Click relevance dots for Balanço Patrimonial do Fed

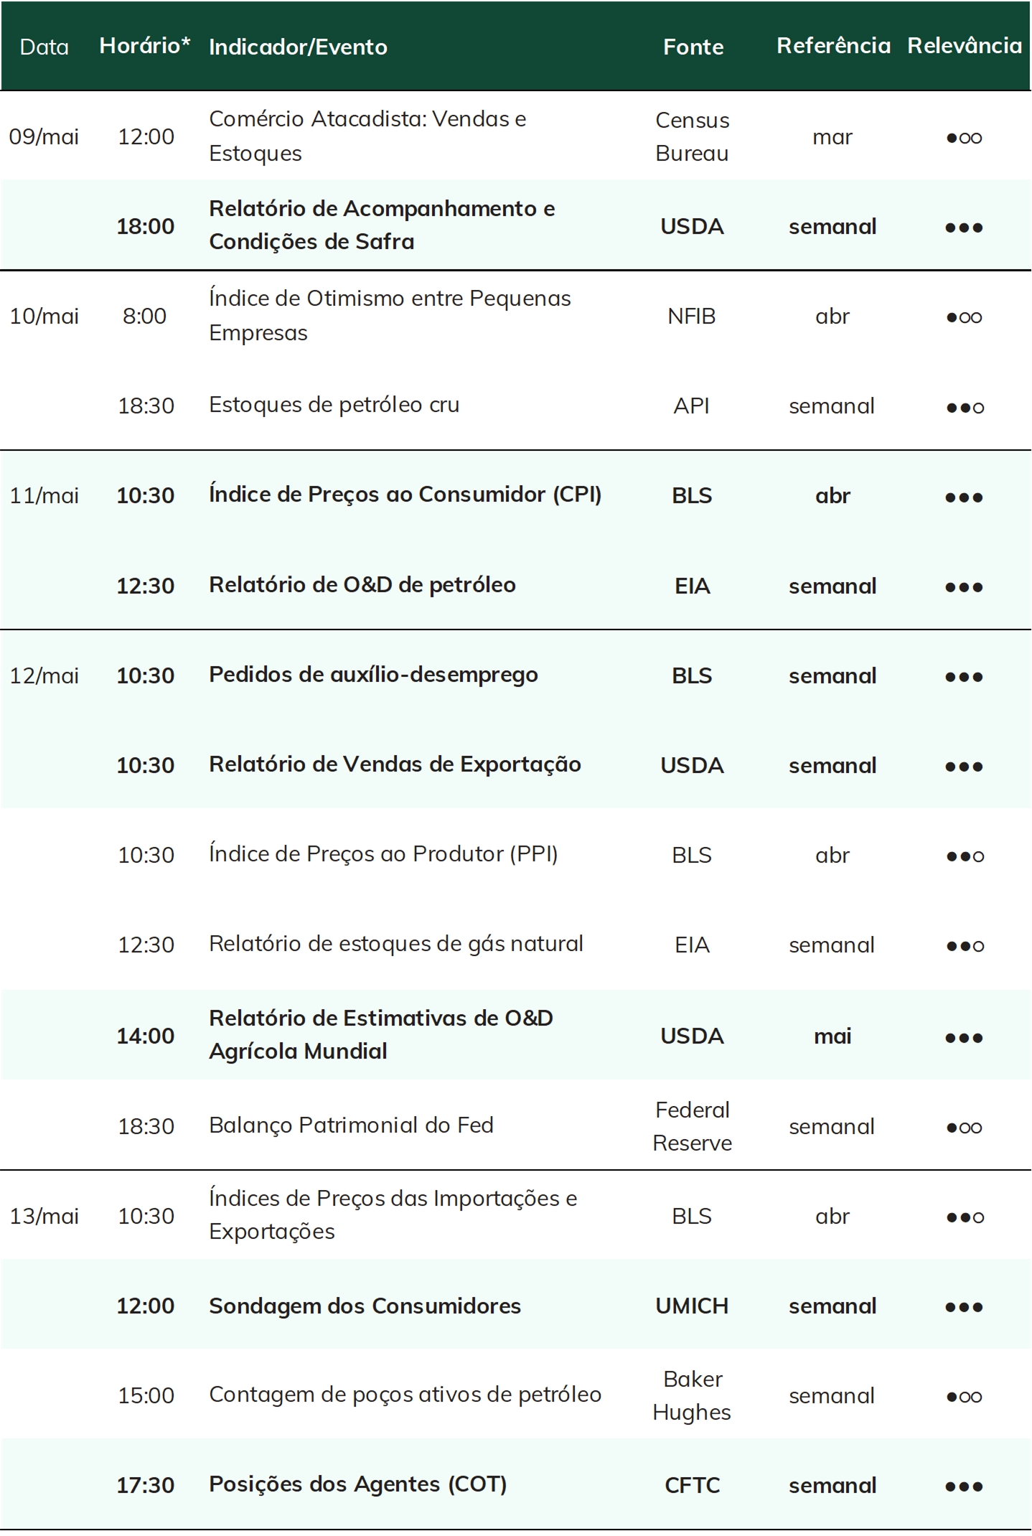click(x=964, y=1128)
